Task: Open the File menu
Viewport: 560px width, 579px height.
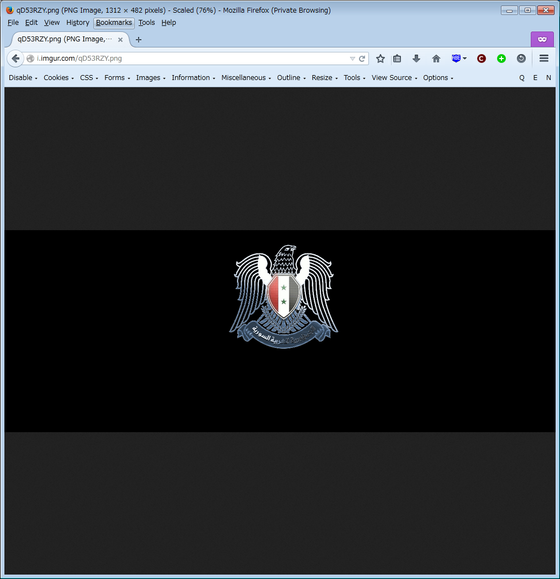Action: 13,23
